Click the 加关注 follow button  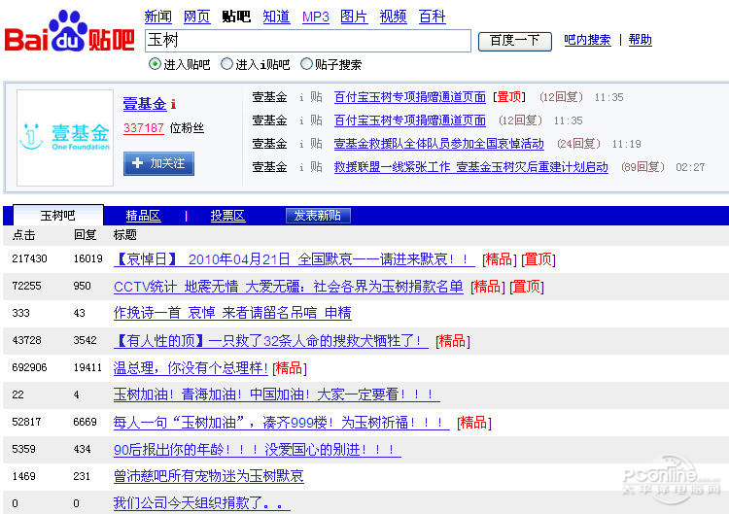(158, 163)
